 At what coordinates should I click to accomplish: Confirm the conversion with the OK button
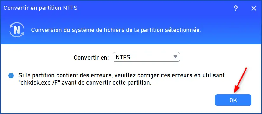[233, 100]
